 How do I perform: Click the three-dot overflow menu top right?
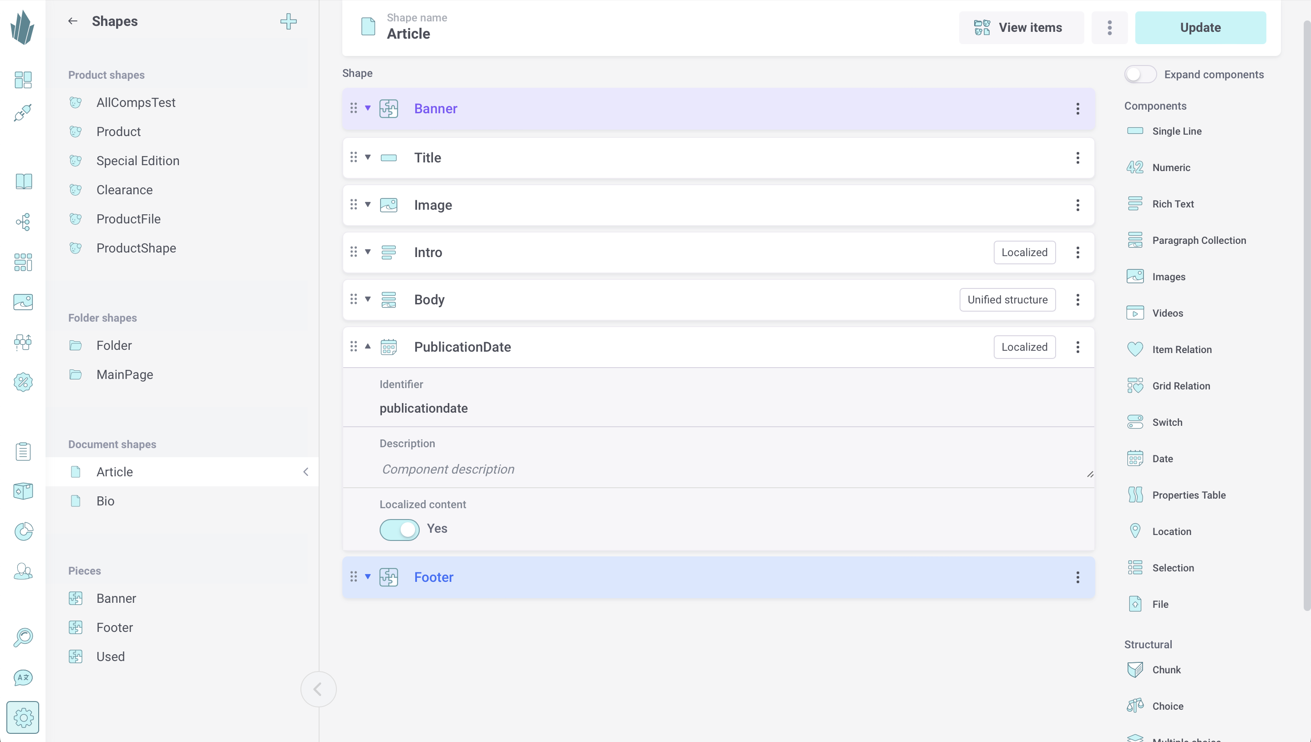1109,27
